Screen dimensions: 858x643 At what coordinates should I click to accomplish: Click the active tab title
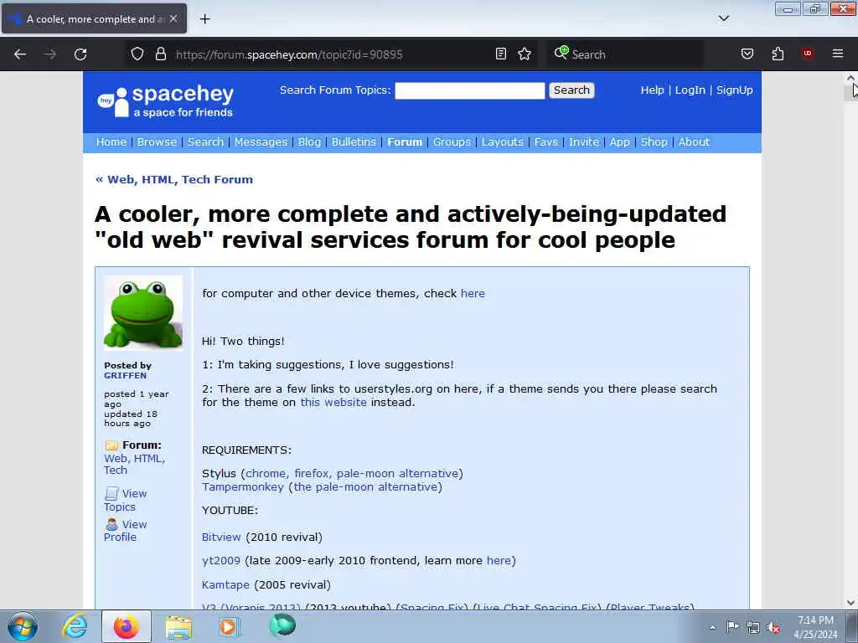(94, 19)
